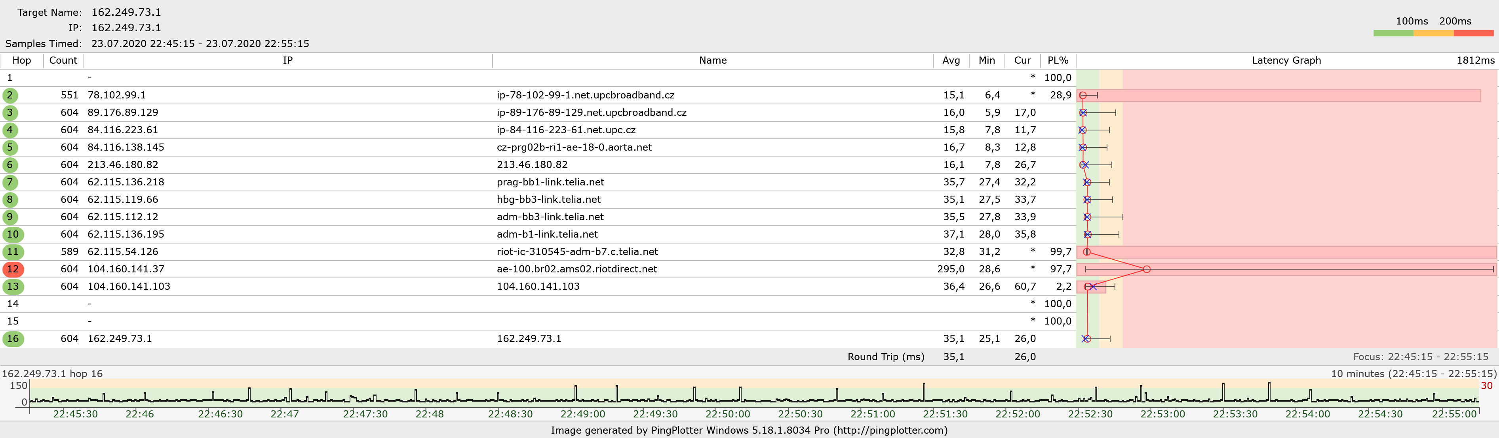1499x438 pixels.
Task: Select row with IP 62.115.54.126
Action: pyautogui.click(x=123, y=251)
